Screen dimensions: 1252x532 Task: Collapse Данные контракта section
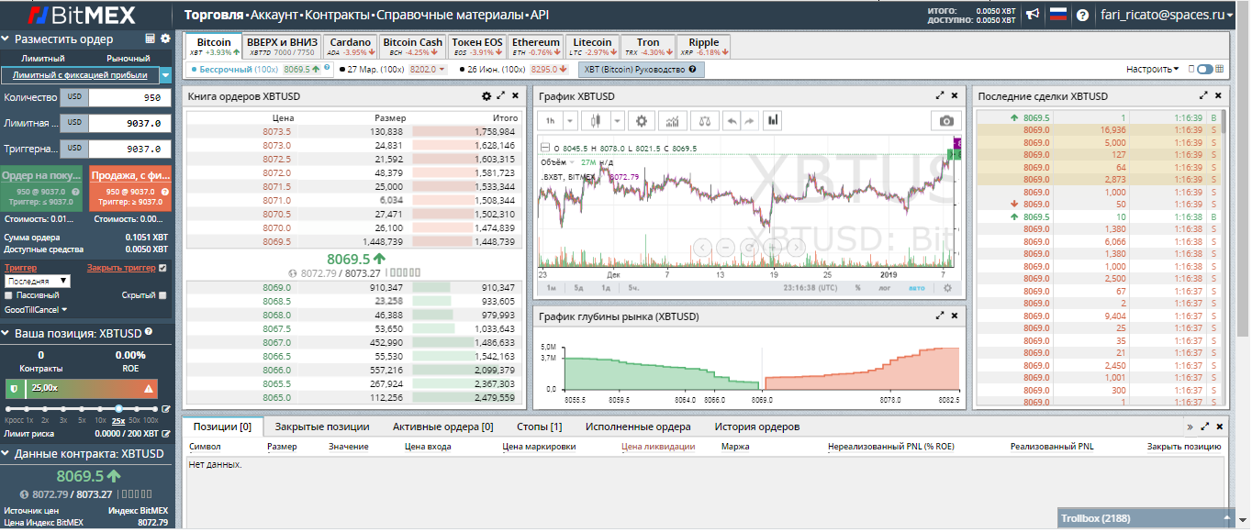click(x=6, y=454)
